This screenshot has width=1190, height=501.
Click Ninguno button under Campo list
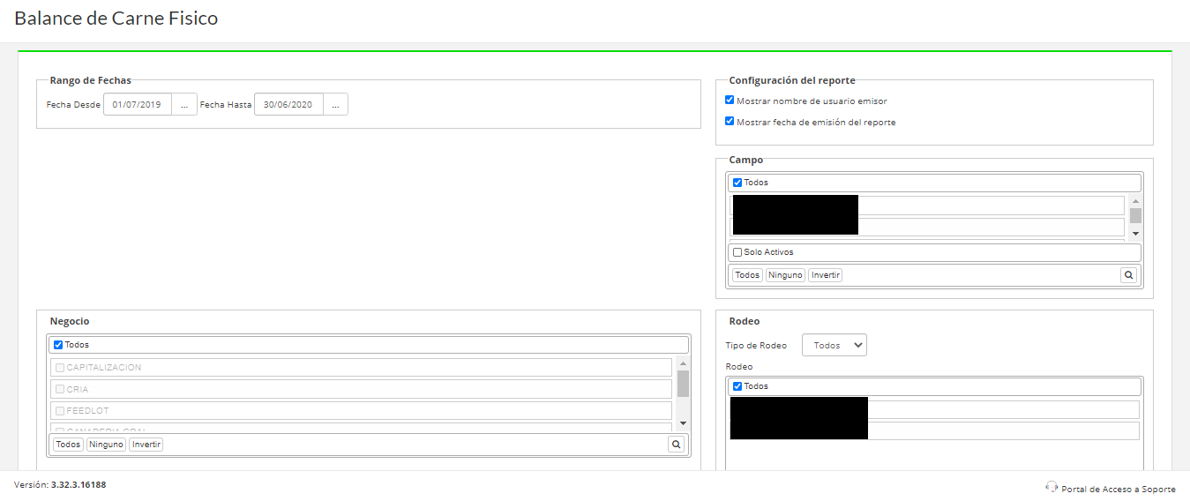click(x=785, y=275)
